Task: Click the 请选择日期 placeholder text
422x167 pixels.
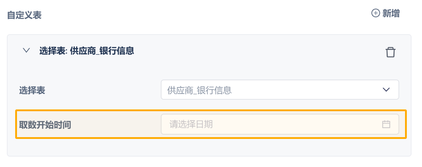Action: pyautogui.click(x=191, y=125)
